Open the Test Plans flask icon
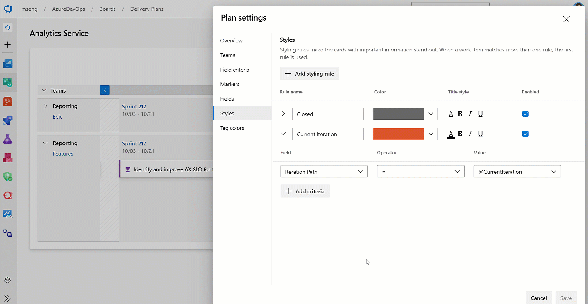588x304 pixels. (x=8, y=139)
